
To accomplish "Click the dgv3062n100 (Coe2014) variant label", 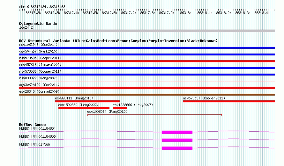I will coord(39,85).
